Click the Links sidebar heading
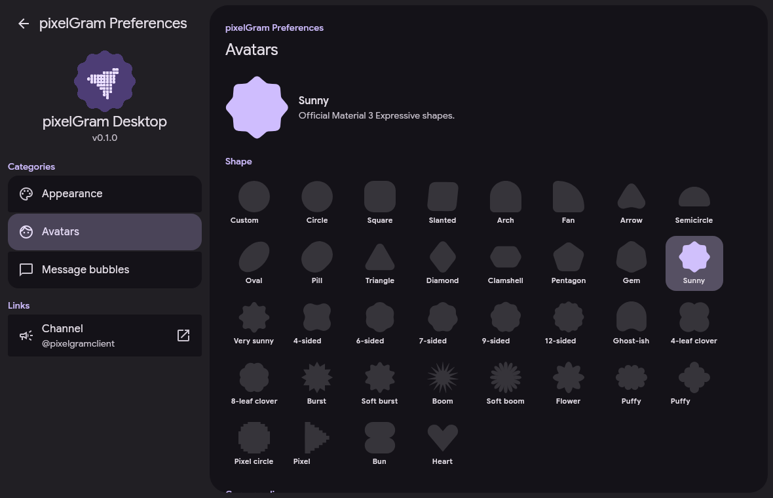 [19, 306]
